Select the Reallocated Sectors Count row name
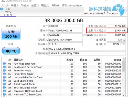 pos(28,67)
